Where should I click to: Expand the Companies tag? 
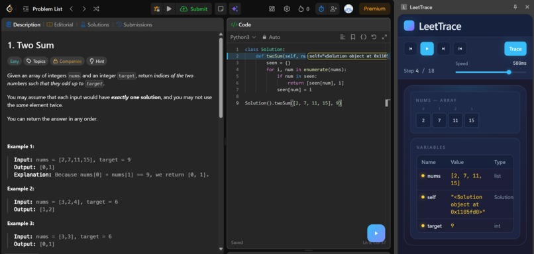pyautogui.click(x=67, y=62)
